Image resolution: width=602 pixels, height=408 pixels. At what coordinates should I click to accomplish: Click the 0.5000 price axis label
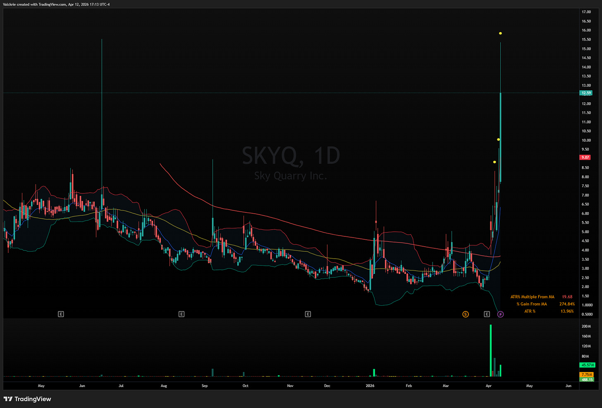tap(587, 314)
